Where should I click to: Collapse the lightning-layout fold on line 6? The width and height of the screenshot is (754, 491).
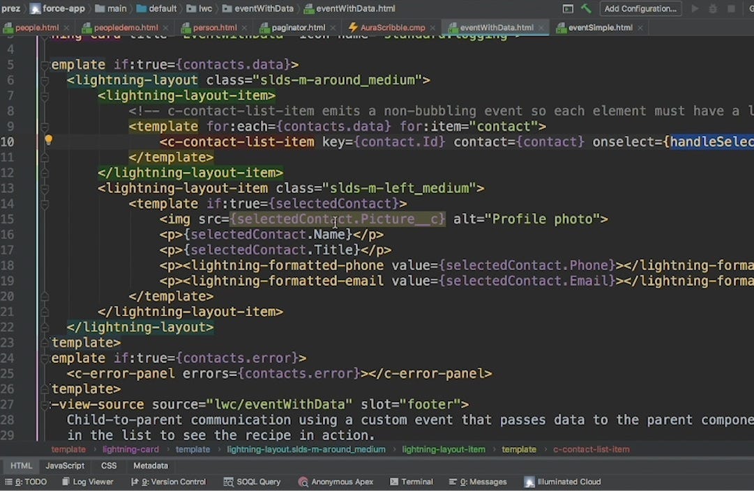[44, 80]
